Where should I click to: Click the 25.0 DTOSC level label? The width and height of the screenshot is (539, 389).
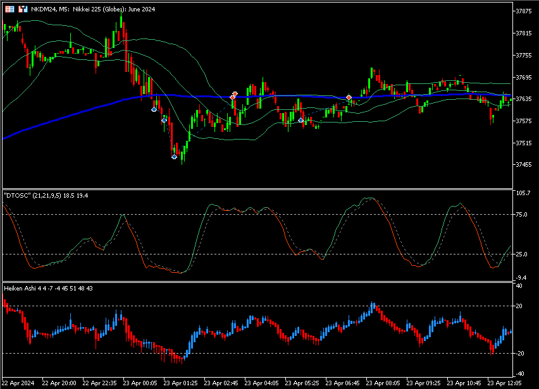521,254
